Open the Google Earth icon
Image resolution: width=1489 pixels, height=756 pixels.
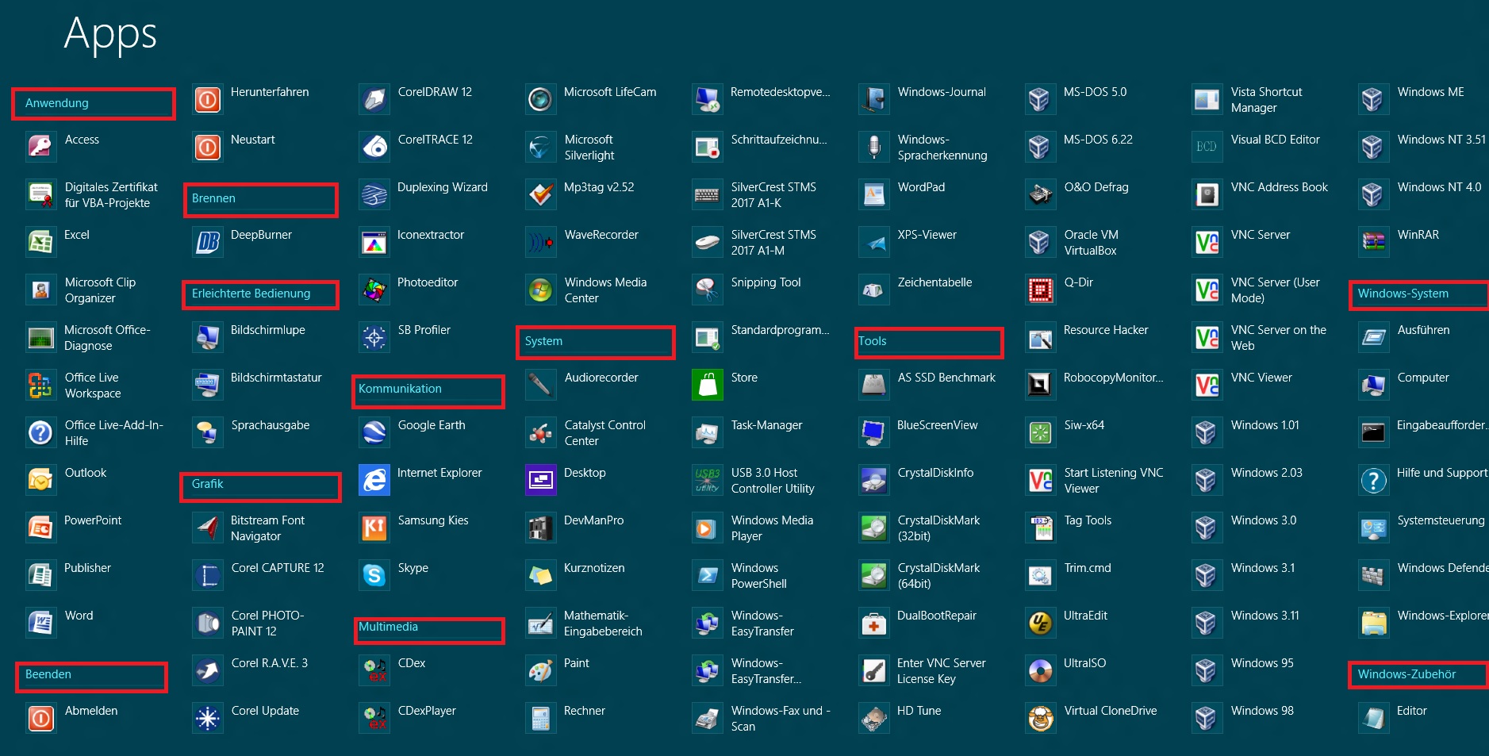click(x=374, y=432)
